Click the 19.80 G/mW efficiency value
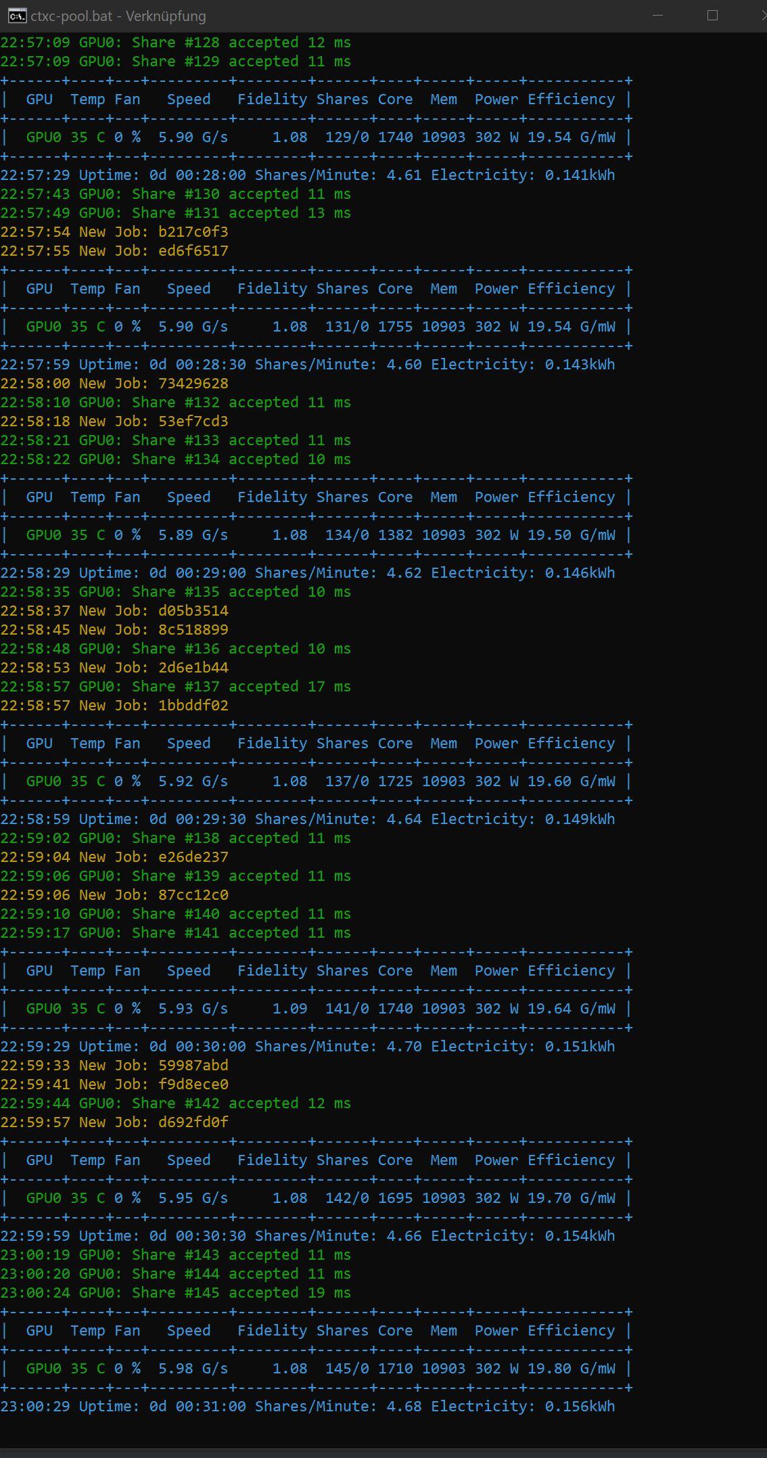767x1458 pixels. click(572, 1369)
